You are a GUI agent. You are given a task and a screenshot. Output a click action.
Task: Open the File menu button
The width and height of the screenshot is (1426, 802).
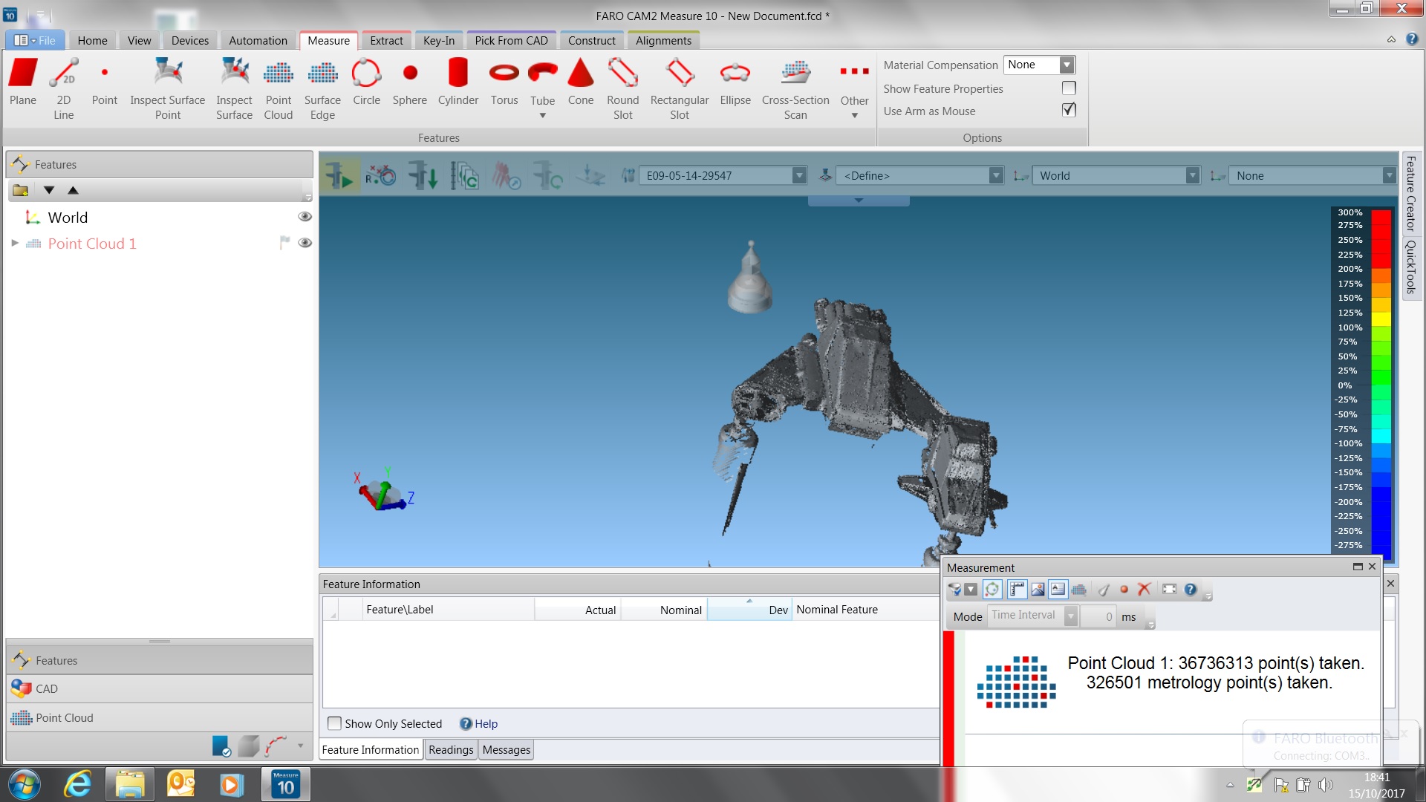tap(35, 41)
